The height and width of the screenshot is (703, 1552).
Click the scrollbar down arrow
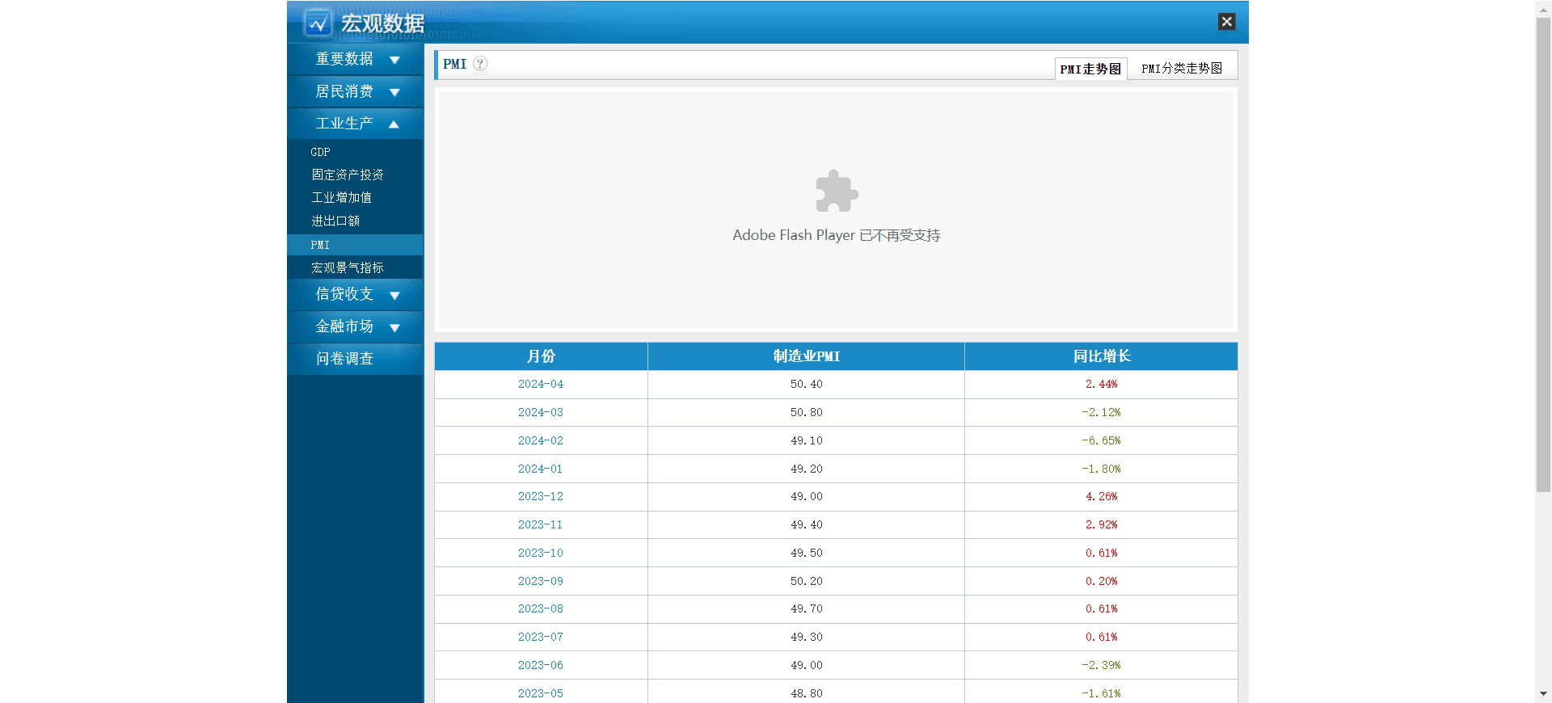click(x=1543, y=694)
